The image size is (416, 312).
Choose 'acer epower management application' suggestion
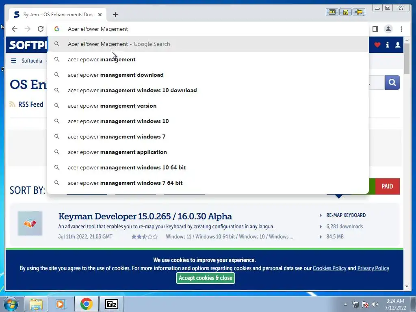208,152
